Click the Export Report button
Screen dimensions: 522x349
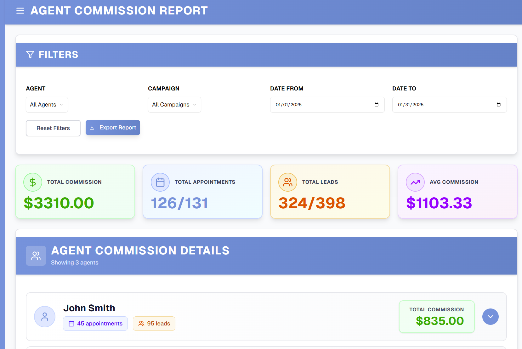(113, 128)
